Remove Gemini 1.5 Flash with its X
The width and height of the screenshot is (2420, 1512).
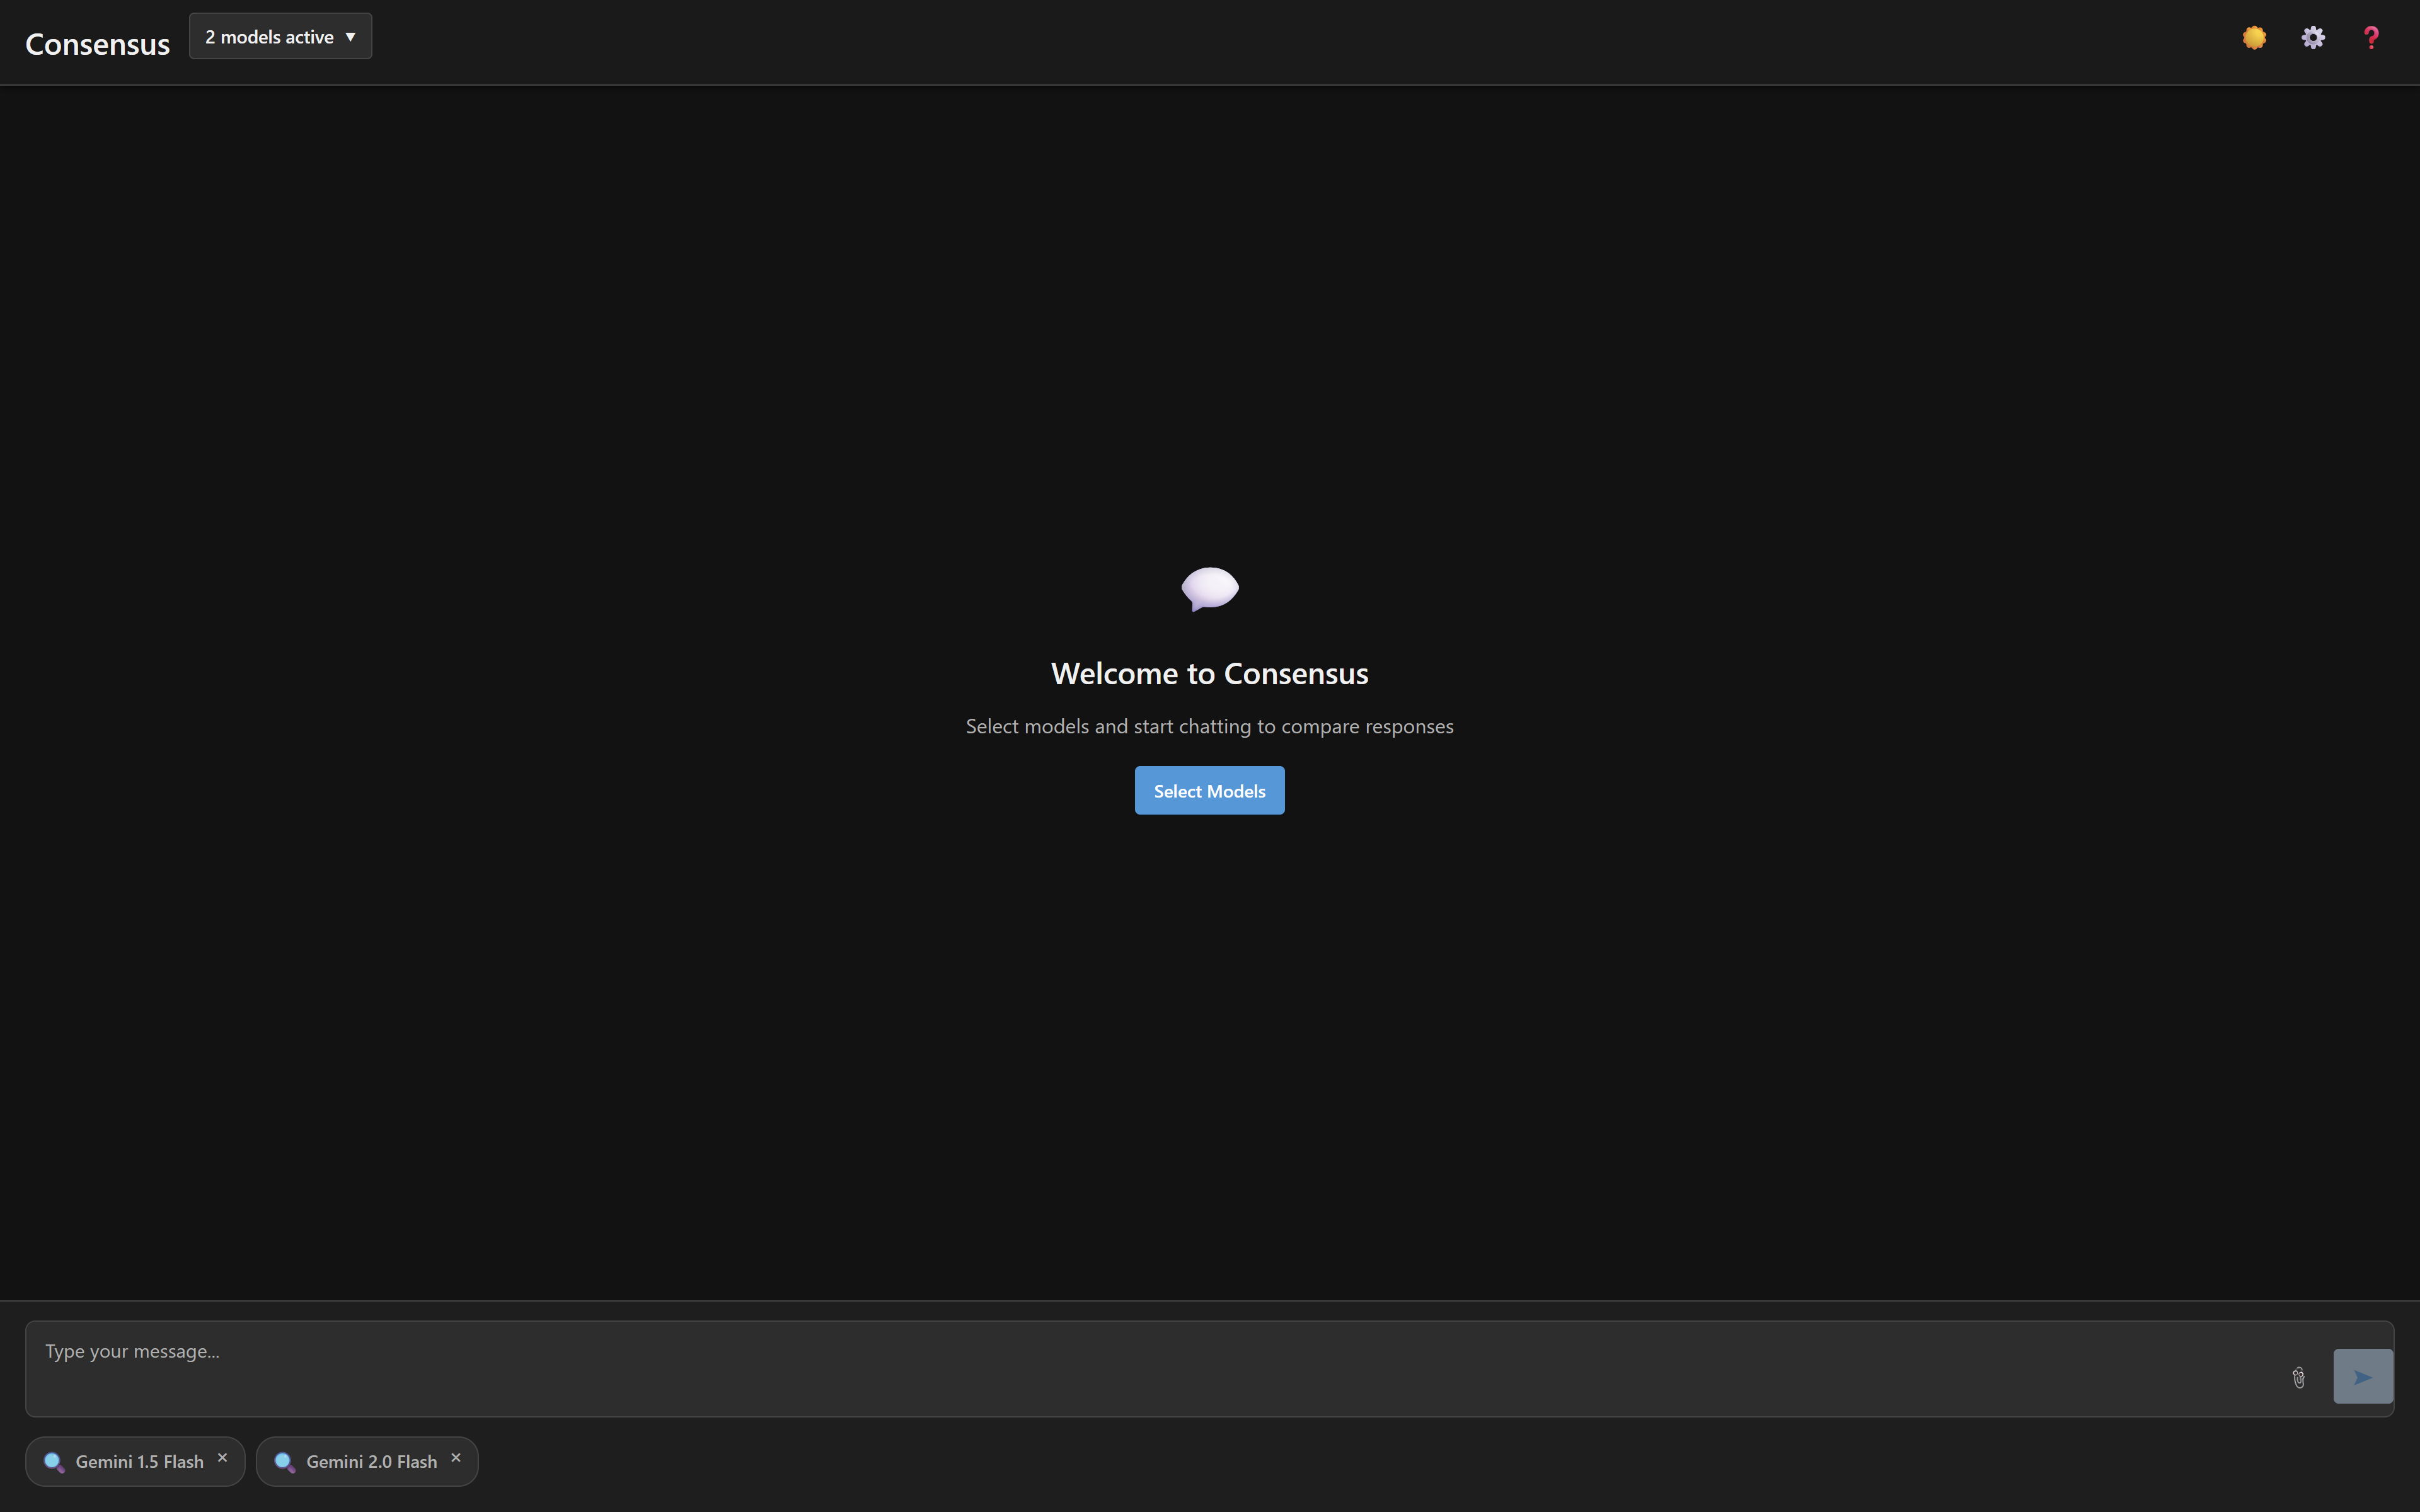[x=223, y=1458]
